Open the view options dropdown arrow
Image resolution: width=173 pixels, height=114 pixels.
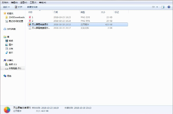coord(157,7)
